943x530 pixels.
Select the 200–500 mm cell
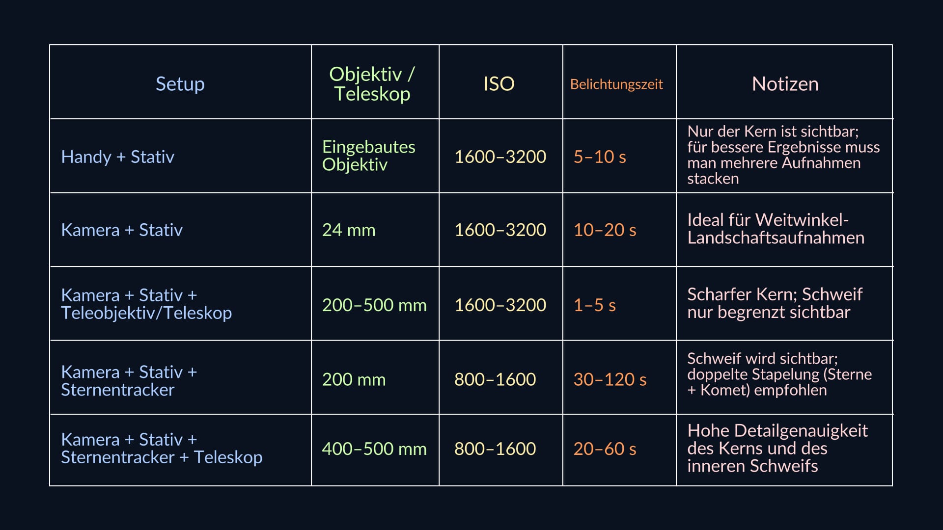[x=374, y=305]
